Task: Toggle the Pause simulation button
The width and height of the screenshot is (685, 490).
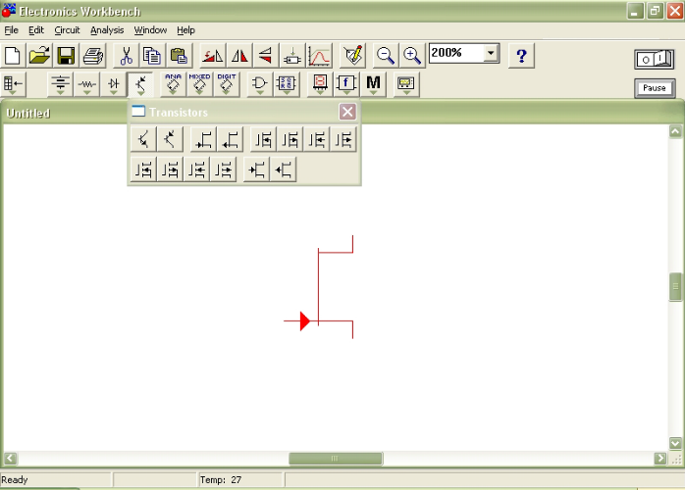Action: [654, 88]
